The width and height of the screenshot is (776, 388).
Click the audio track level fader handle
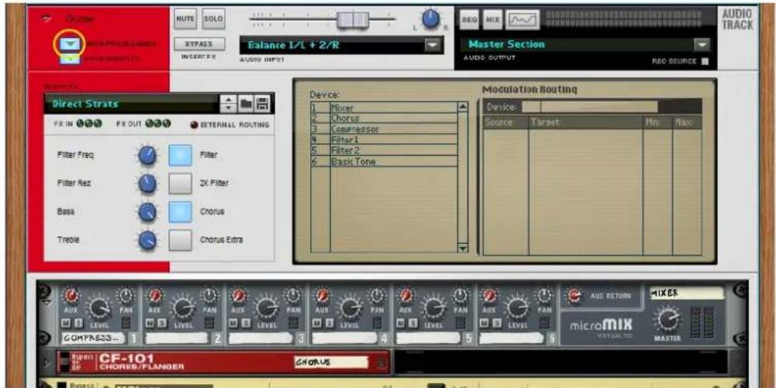pos(353,20)
